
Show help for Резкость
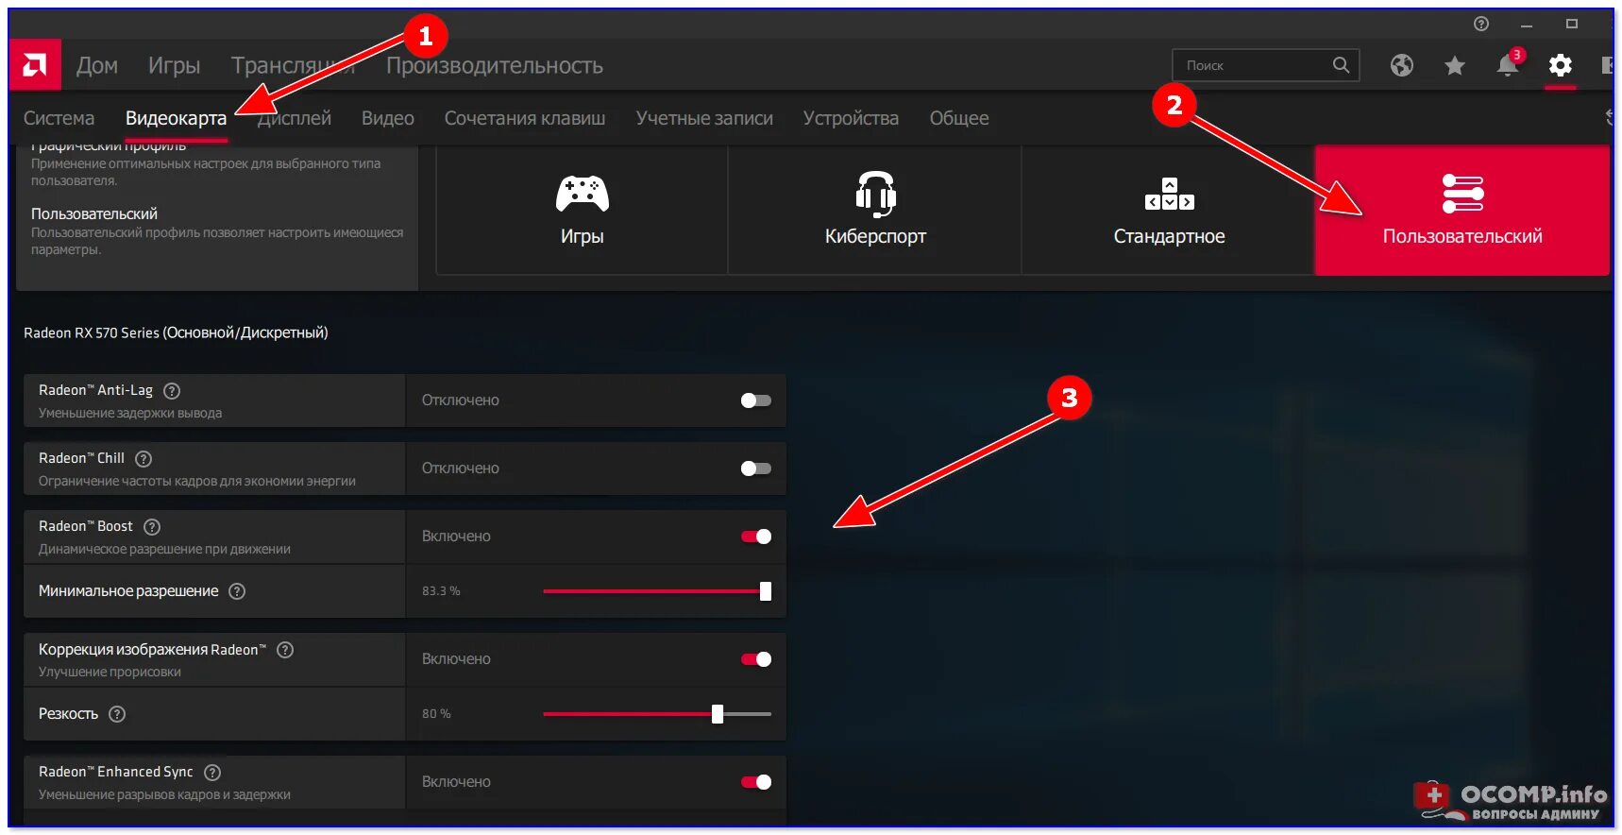pos(117,714)
